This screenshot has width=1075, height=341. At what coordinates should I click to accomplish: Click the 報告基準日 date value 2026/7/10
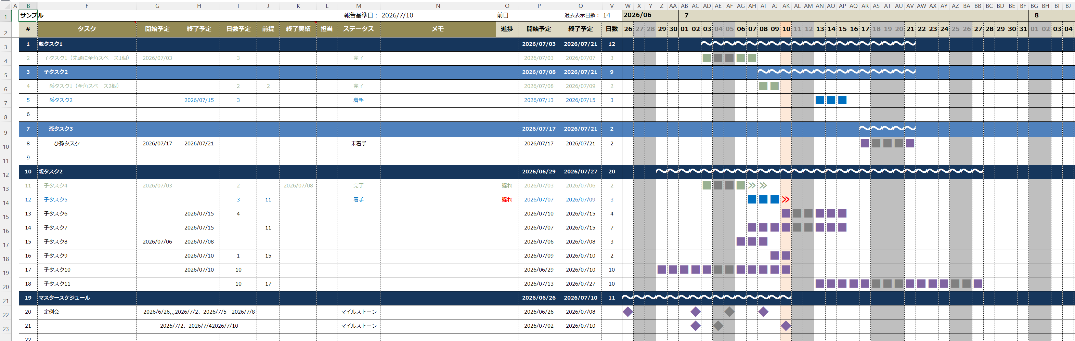[x=397, y=15]
